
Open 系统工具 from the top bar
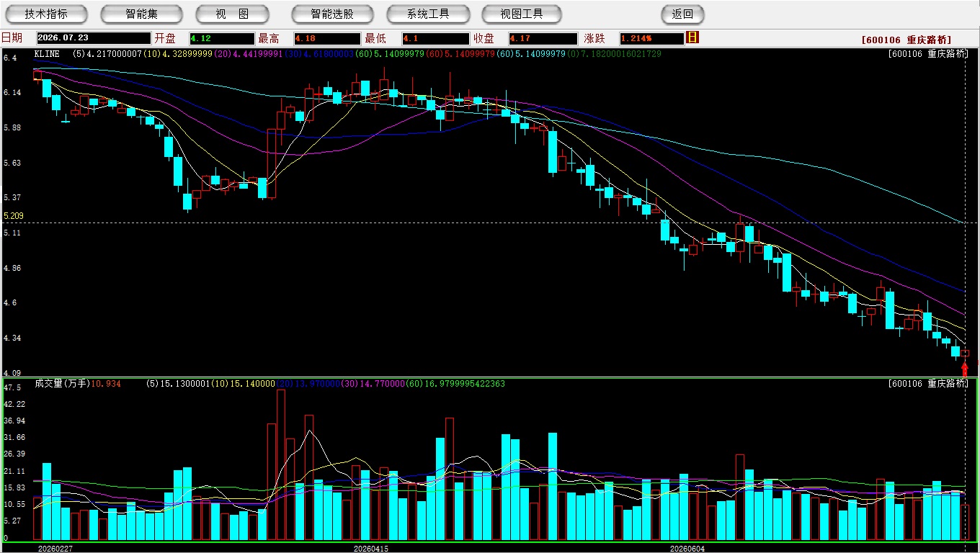click(x=428, y=14)
